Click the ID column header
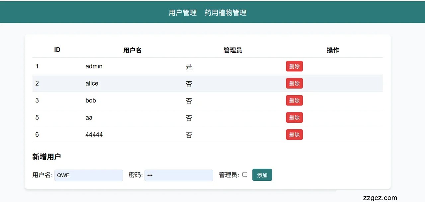 pyautogui.click(x=57, y=50)
